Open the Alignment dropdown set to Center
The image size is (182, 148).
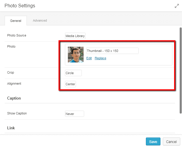pos(70,84)
